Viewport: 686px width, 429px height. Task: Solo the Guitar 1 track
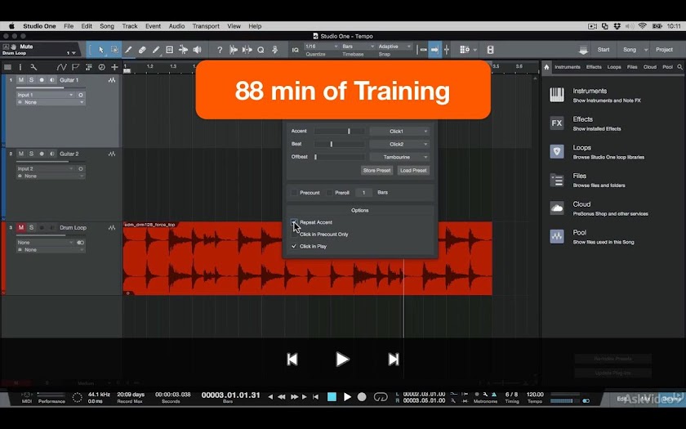(x=32, y=80)
